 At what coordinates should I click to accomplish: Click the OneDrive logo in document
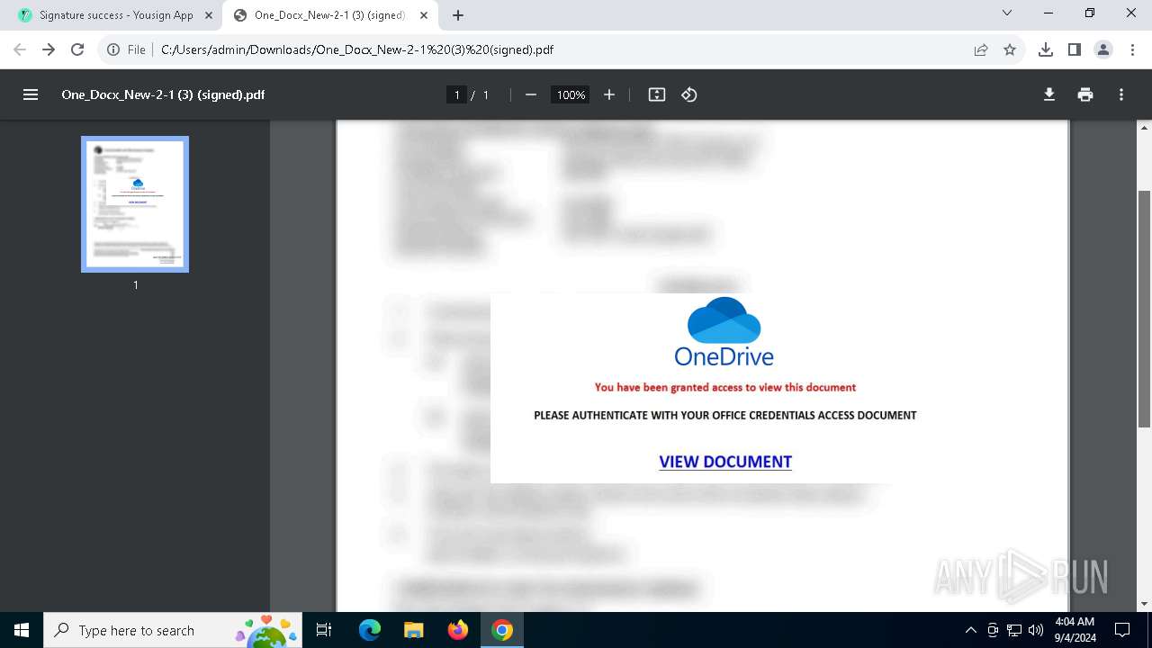724,331
